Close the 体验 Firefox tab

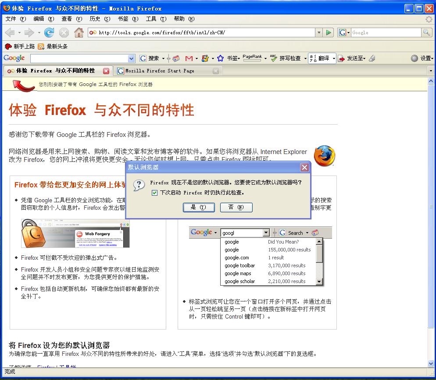(x=106, y=71)
